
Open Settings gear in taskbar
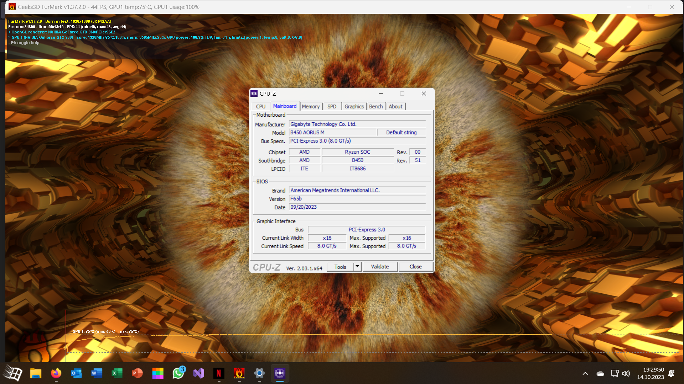point(259,373)
